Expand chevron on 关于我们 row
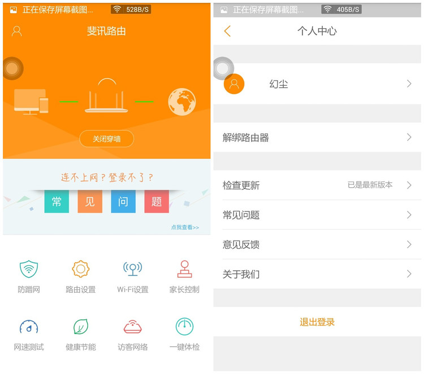Viewport: 424px width, 374px height. (x=409, y=274)
